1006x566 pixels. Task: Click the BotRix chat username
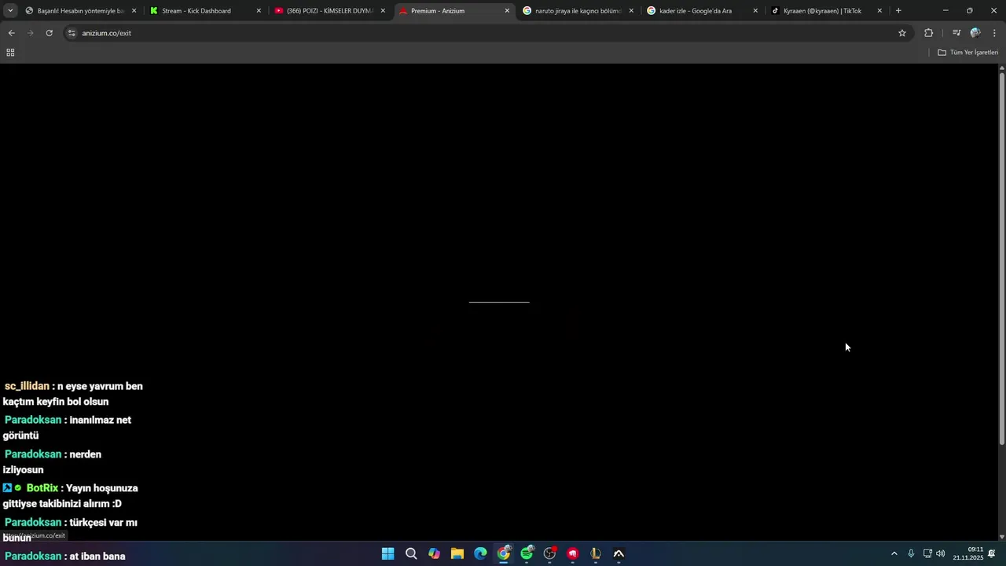pyautogui.click(x=42, y=488)
